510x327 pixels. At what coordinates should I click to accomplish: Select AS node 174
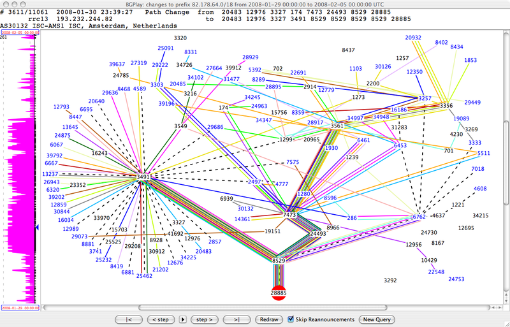click(224, 107)
